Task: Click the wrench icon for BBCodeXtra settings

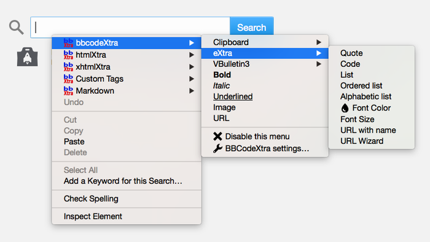Action: [217, 148]
